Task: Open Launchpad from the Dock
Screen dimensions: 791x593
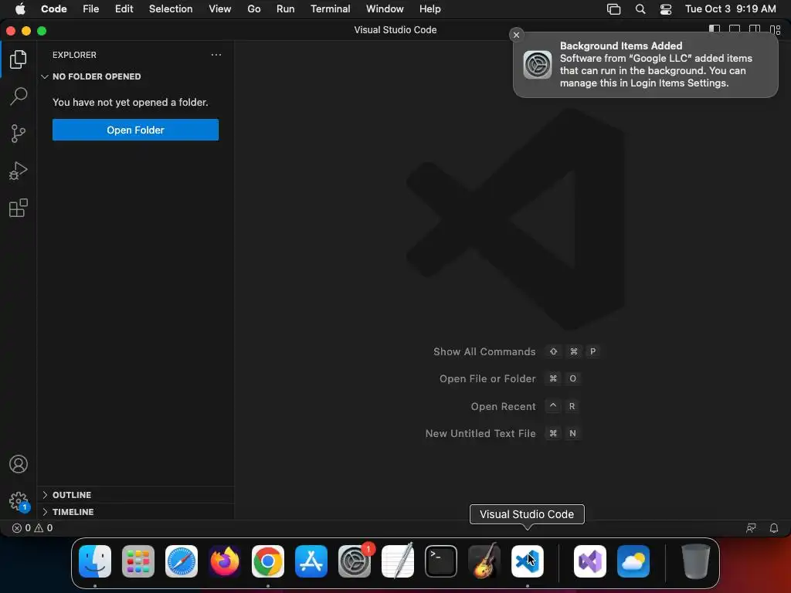Action: (137, 561)
